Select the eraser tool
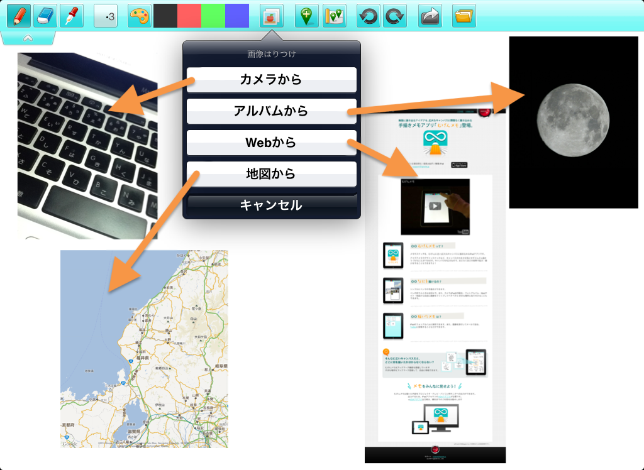Image resolution: width=644 pixels, height=470 pixels. [x=45, y=16]
